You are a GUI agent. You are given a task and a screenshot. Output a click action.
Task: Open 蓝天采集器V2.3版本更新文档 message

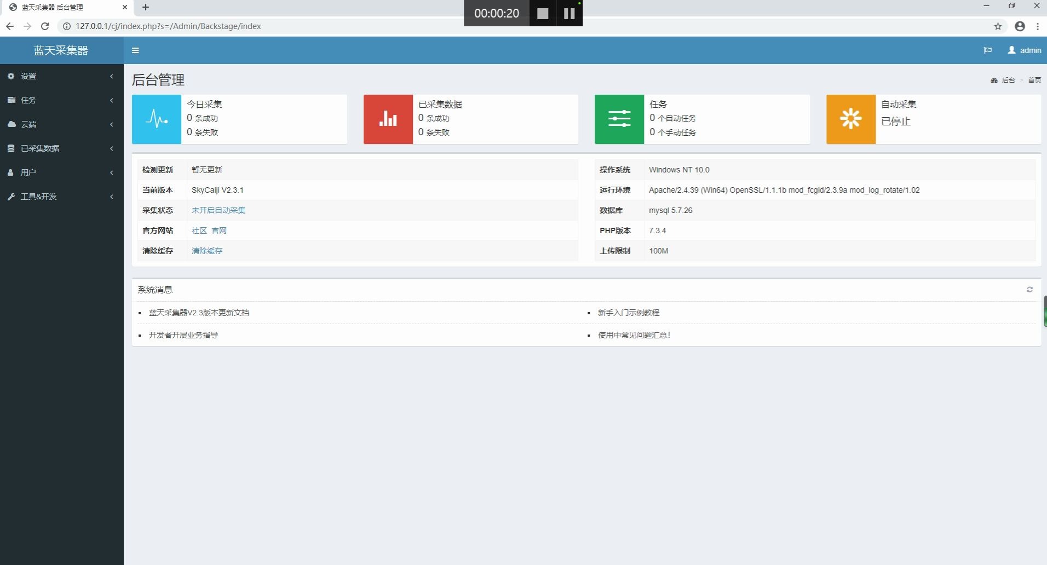tap(199, 313)
